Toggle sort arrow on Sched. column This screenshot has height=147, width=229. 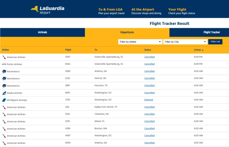pos(203,50)
